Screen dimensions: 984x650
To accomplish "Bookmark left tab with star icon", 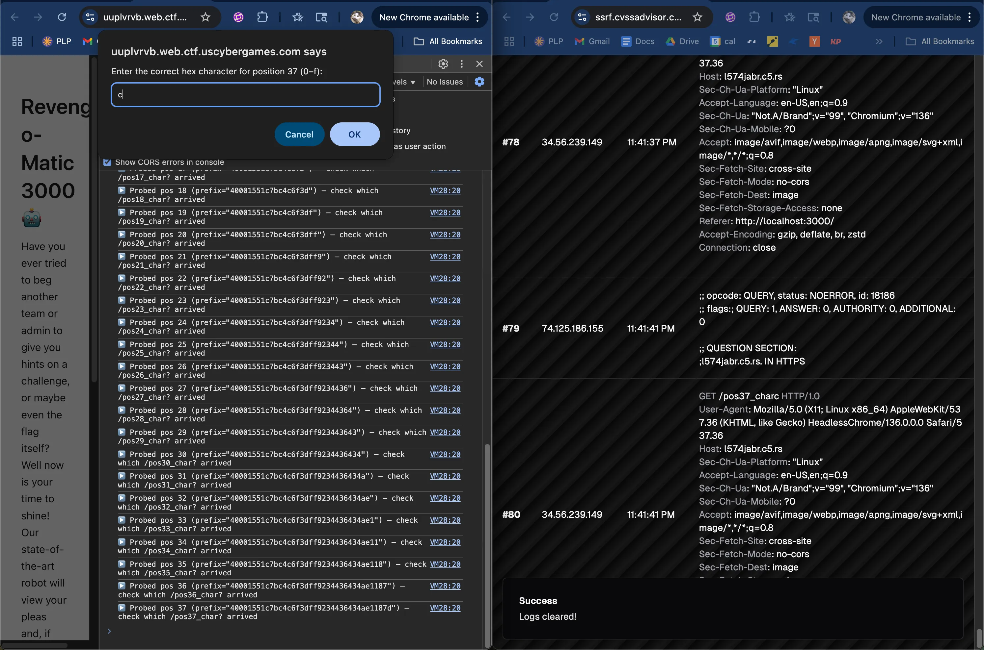I will click(x=205, y=17).
